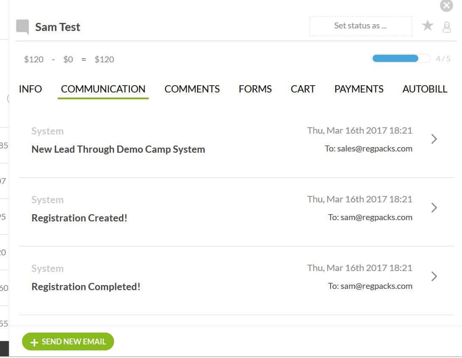This screenshot has height=358, width=462.
Task: Open the Registration Completed! message title
Action: point(86,287)
